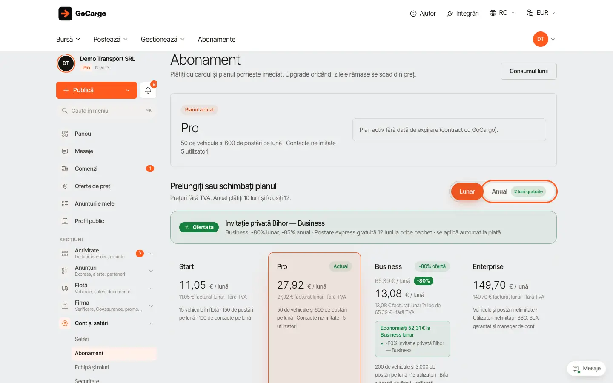Image resolution: width=613 pixels, height=383 pixels.
Task: Open Ajutor help icon
Action: pos(413,14)
